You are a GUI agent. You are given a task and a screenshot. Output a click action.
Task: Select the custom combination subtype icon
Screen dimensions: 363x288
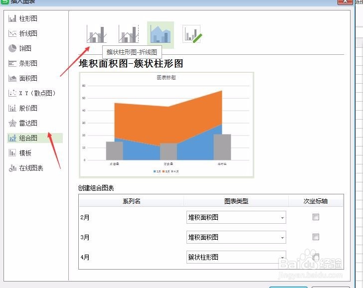pos(192,34)
